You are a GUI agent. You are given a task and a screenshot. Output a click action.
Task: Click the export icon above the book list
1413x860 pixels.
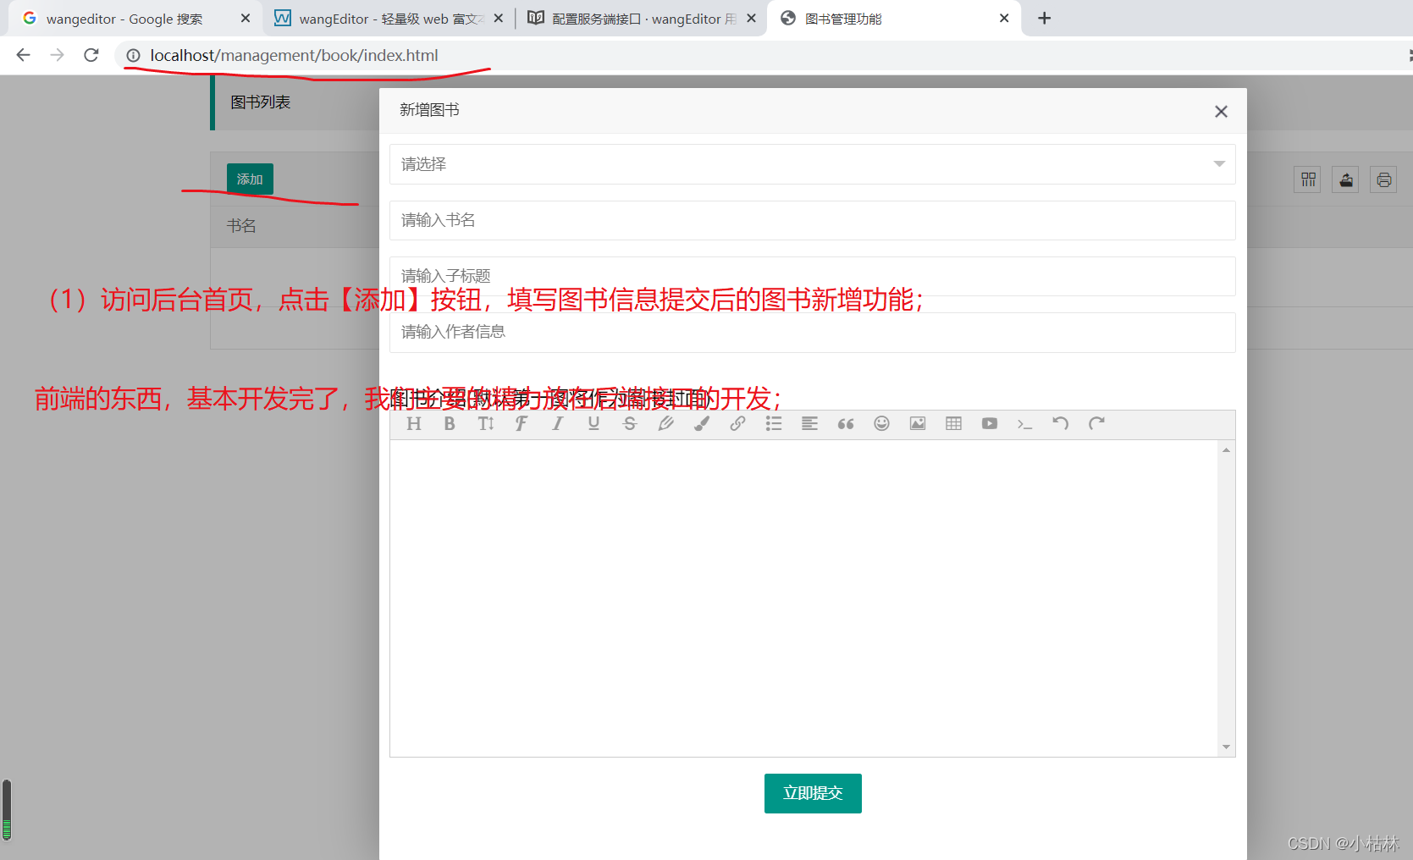pyautogui.click(x=1345, y=179)
